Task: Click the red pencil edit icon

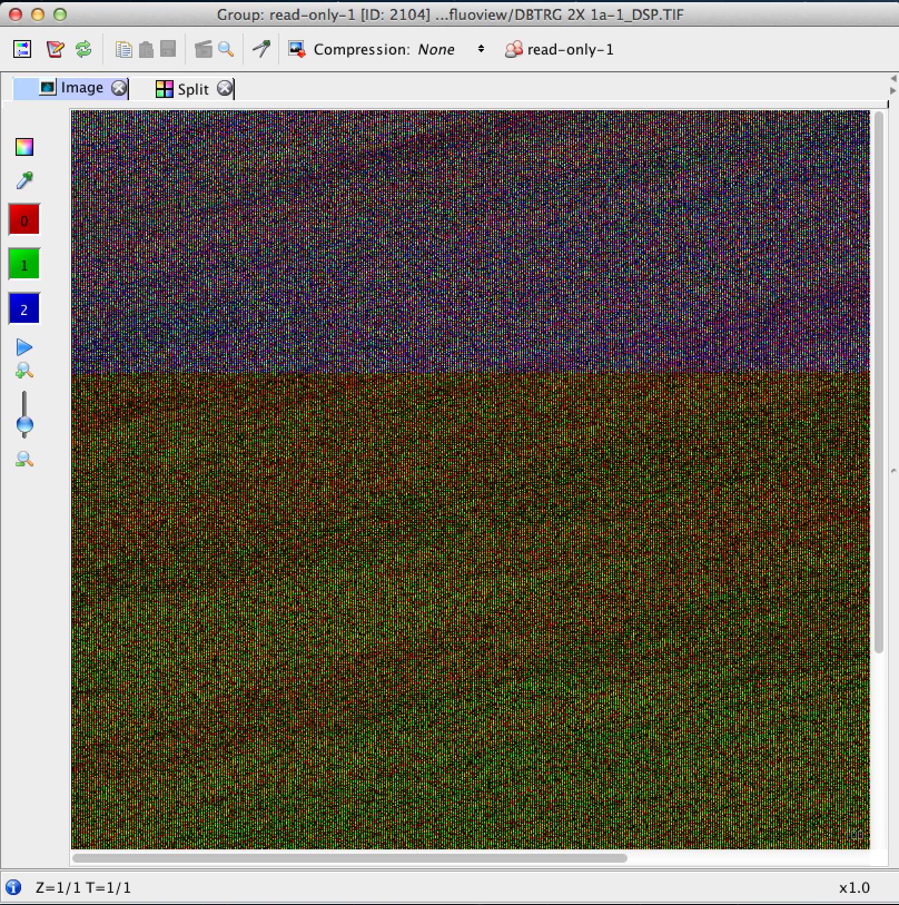Action: (55, 50)
